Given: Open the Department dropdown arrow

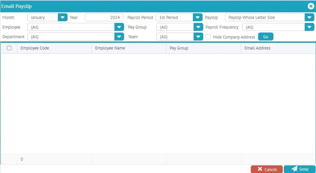Looking at the screenshot, I should click(119, 37).
